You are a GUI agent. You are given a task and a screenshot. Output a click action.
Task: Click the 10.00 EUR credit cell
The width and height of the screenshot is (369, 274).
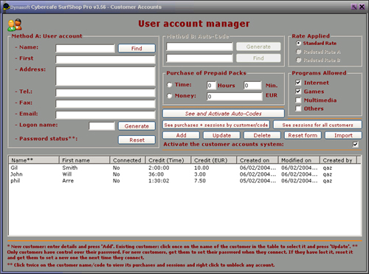point(201,168)
